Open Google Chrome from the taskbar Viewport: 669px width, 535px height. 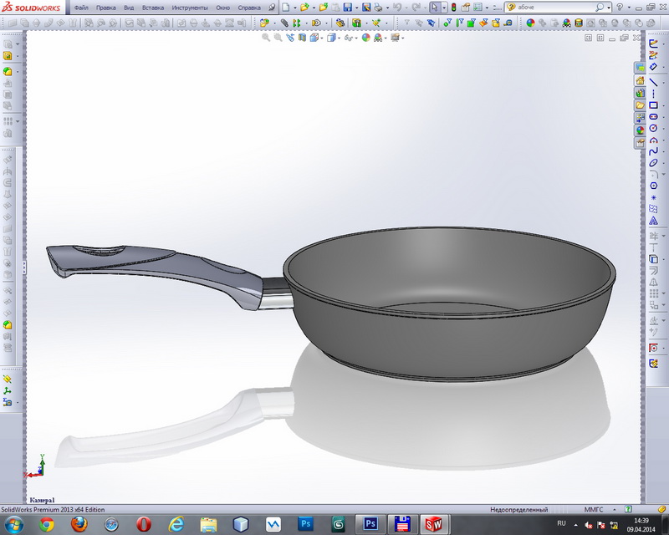coord(47,524)
